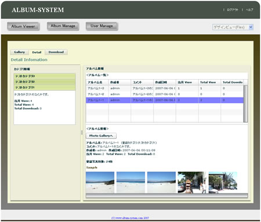Sort by 作成者 column header

(119, 83)
